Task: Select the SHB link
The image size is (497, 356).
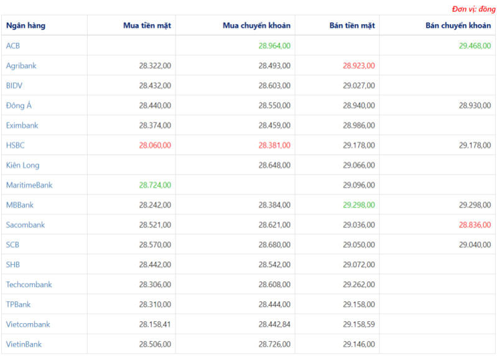Action: [13, 265]
